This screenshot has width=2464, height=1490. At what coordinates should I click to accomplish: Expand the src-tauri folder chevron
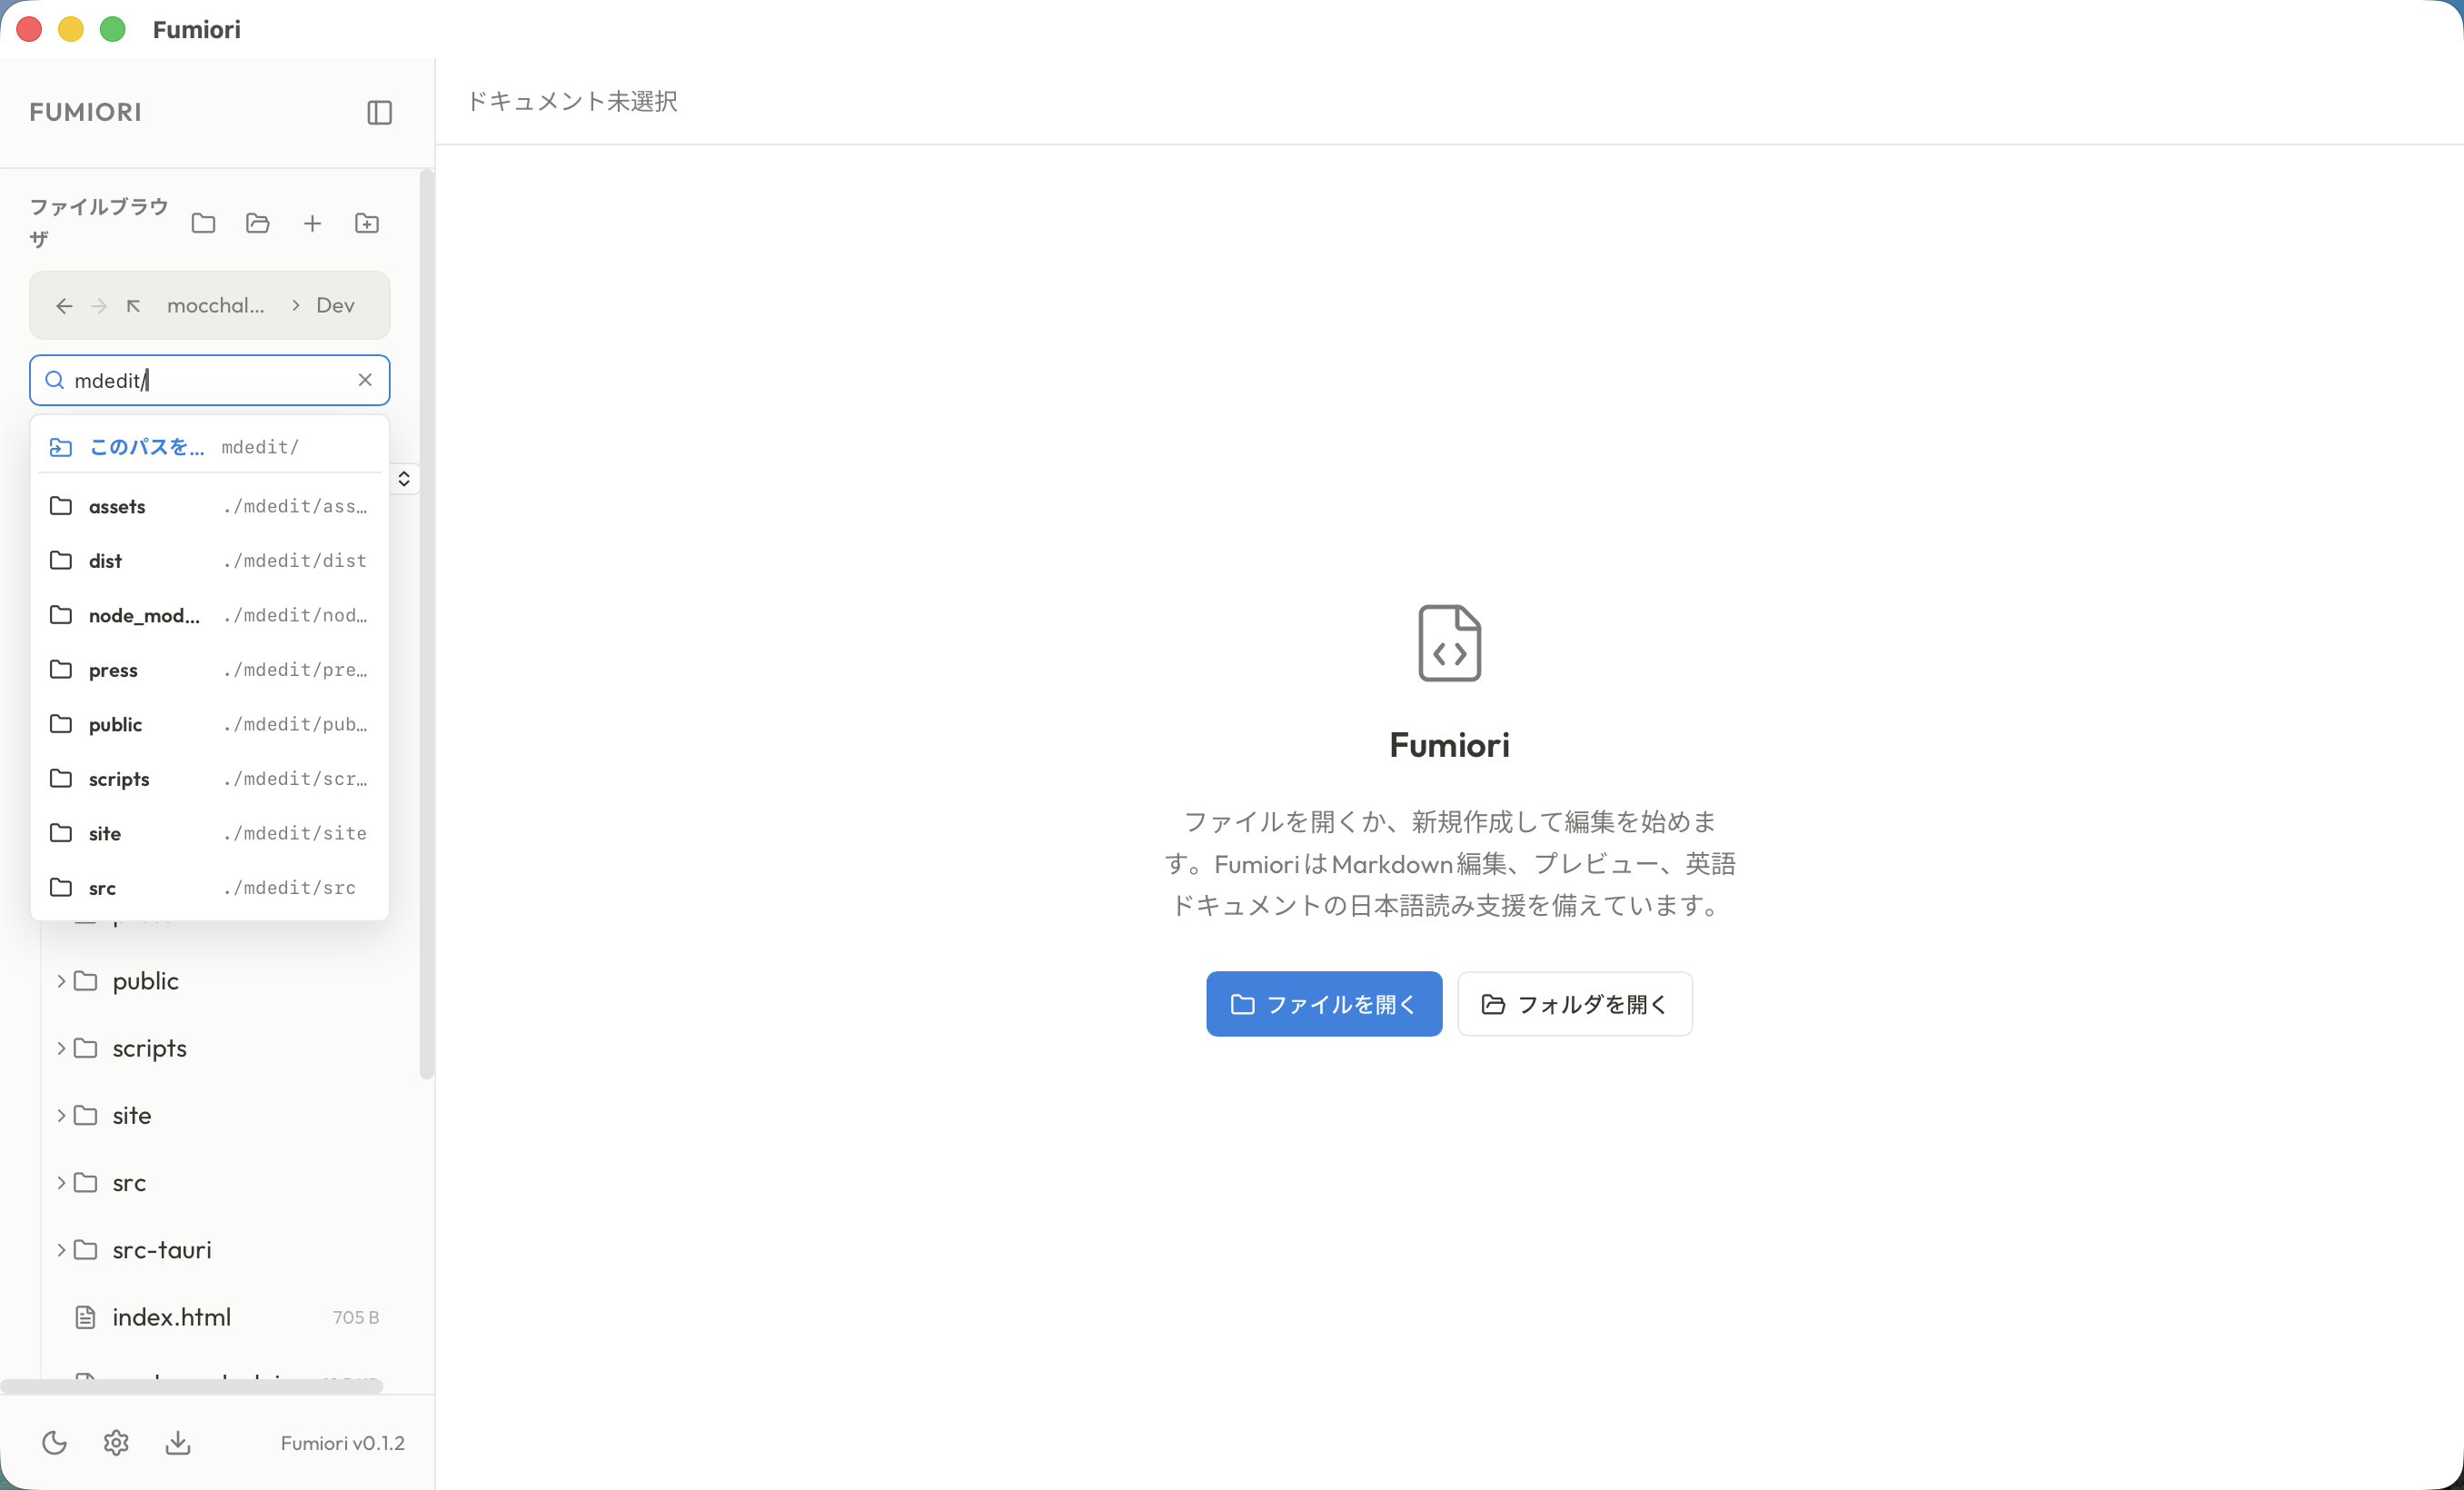61,1250
